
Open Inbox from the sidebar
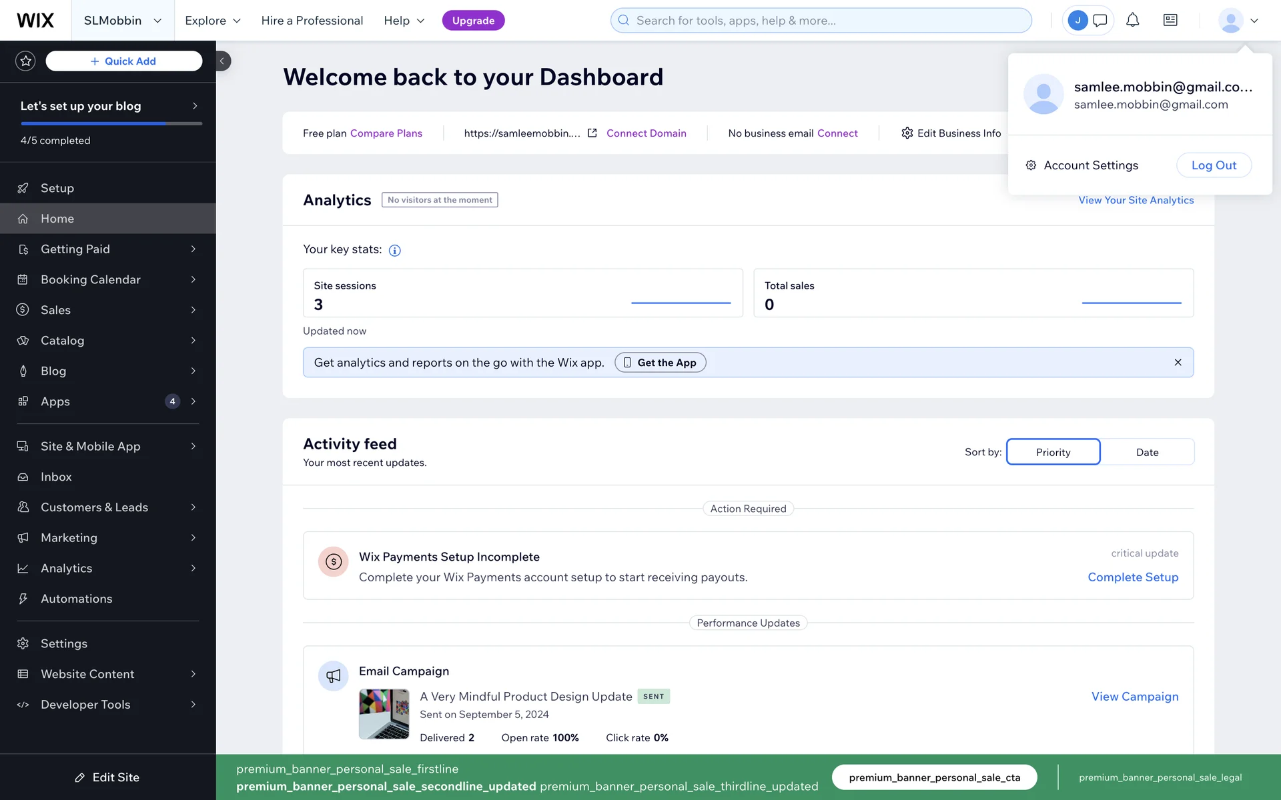tap(56, 477)
